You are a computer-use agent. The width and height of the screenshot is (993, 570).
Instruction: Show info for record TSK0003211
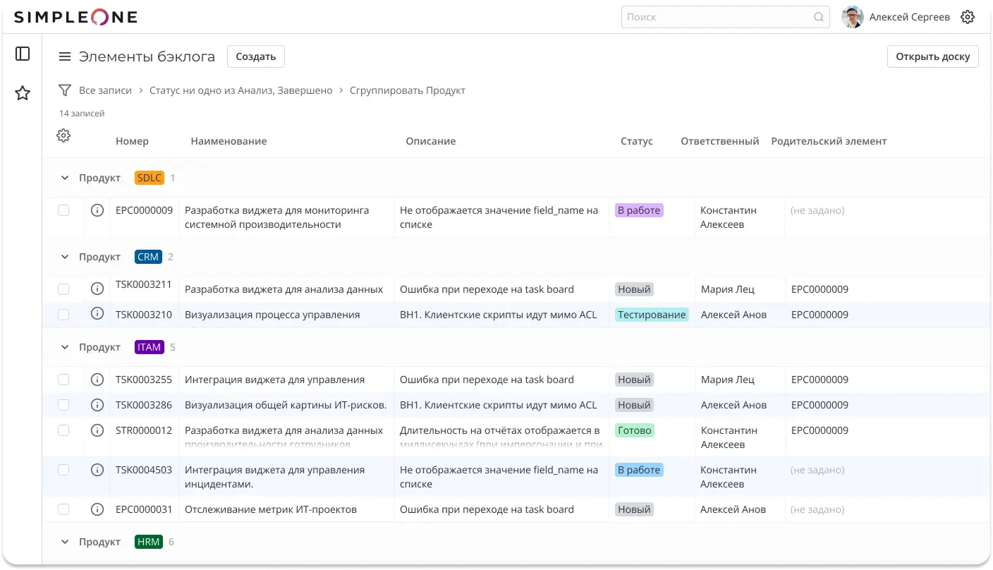[97, 289]
